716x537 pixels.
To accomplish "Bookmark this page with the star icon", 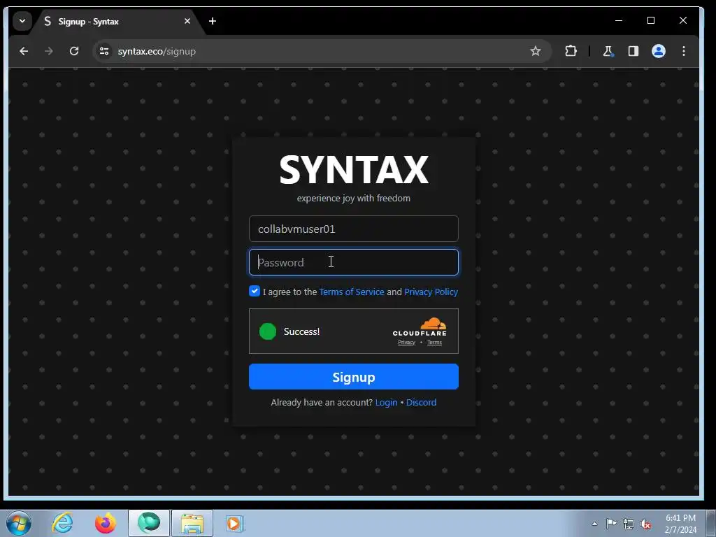I will 535,51.
